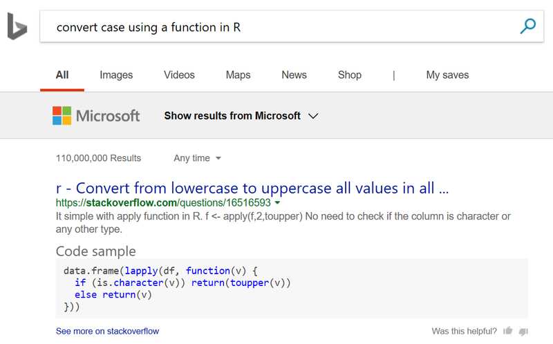Click the magnifying glass search icon

coord(527,27)
